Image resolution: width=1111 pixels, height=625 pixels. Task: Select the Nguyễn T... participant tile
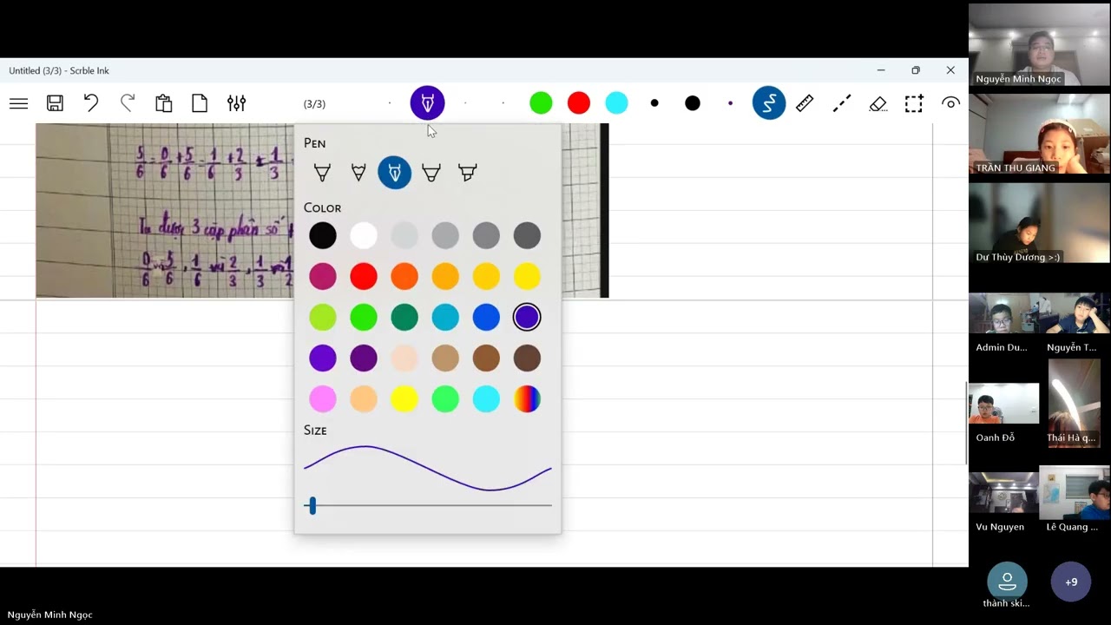pyautogui.click(x=1075, y=323)
